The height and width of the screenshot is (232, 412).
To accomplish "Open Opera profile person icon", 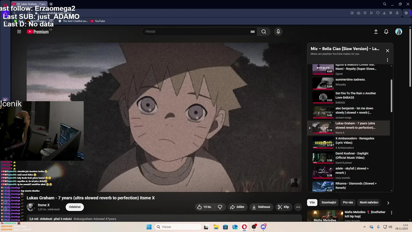I will (x=397, y=13).
